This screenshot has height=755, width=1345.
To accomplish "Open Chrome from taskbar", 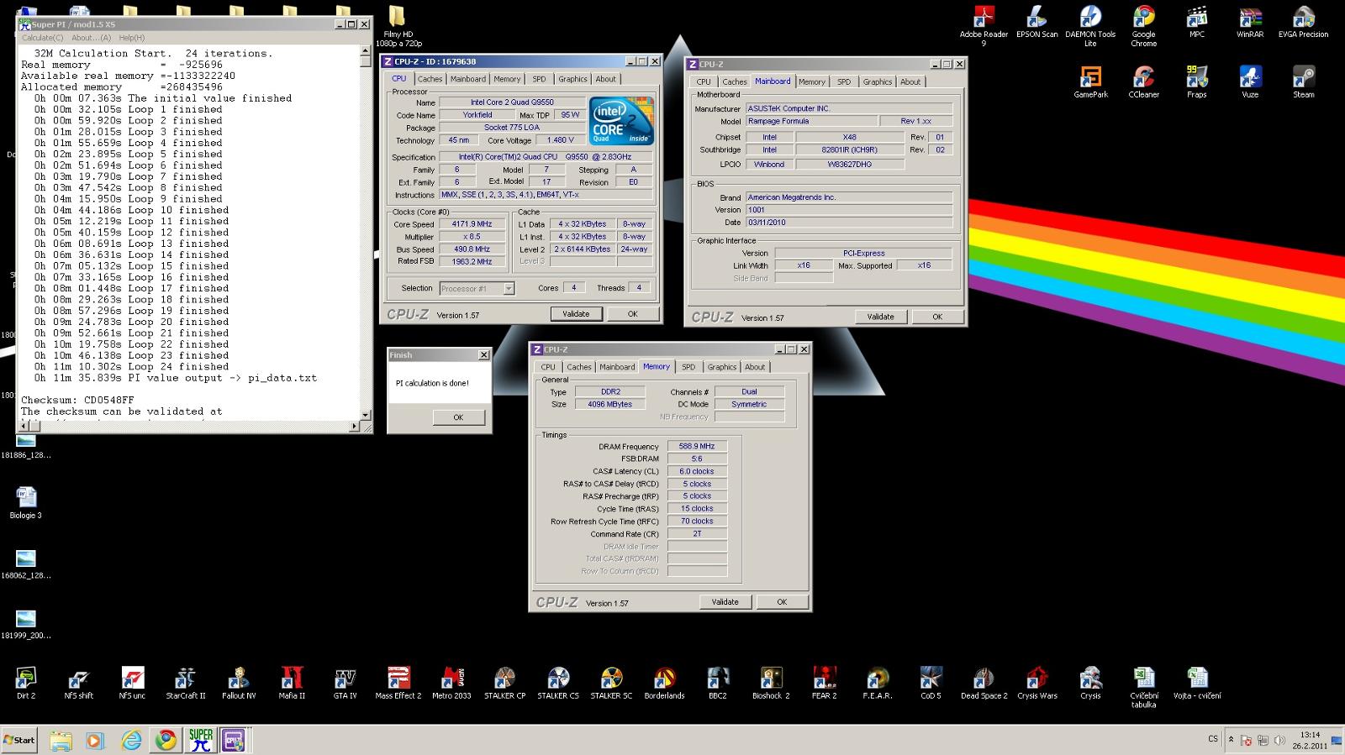I will click(166, 740).
